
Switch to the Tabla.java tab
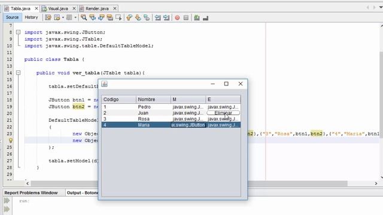[20, 8]
